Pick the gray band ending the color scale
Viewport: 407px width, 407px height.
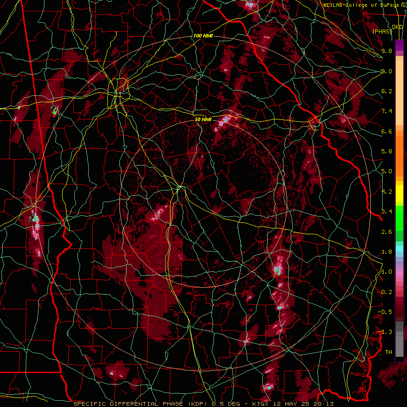399,340
